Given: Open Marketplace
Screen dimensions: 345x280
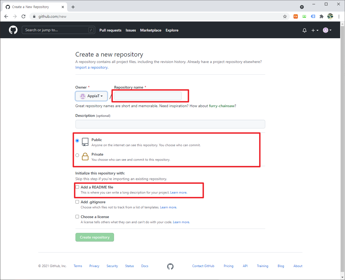Looking at the screenshot, I should [151, 30].
